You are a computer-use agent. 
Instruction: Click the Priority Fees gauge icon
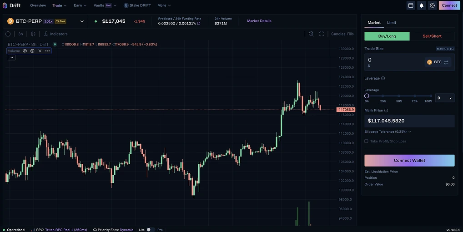point(95,230)
